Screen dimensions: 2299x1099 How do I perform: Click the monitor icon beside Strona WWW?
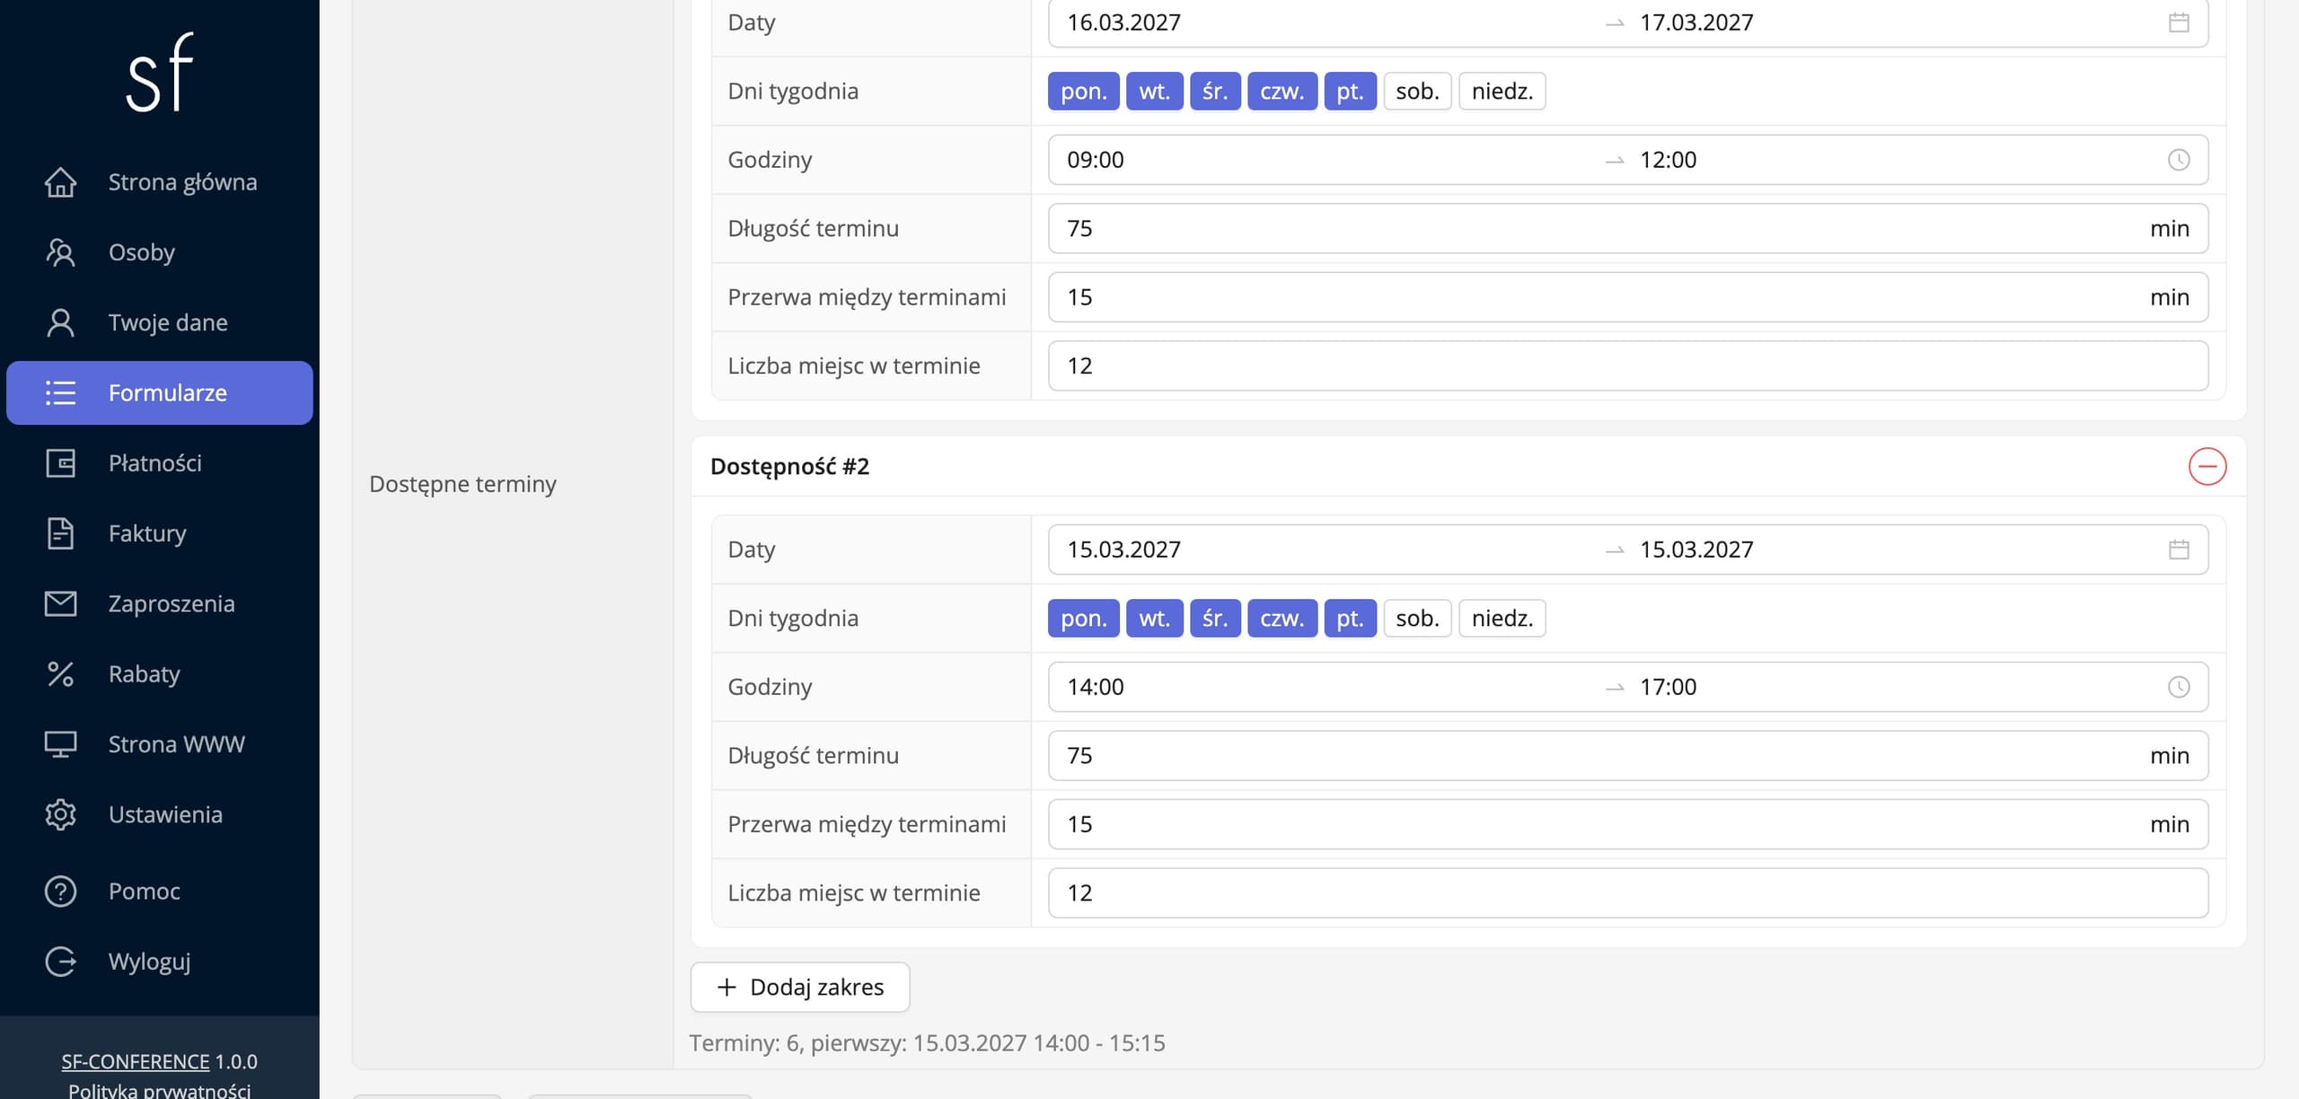click(60, 744)
